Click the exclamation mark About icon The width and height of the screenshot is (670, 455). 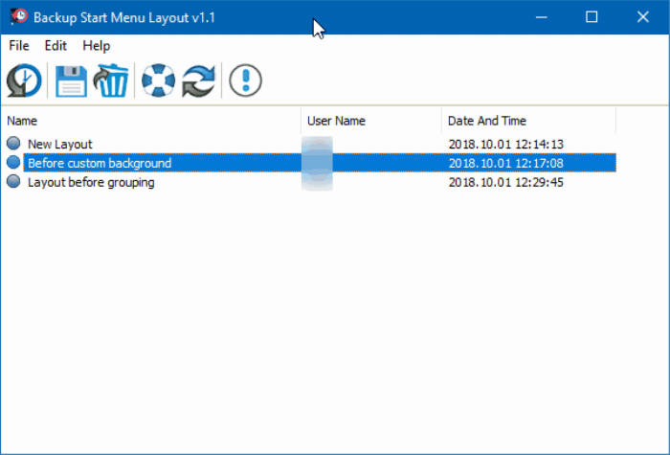(x=245, y=80)
